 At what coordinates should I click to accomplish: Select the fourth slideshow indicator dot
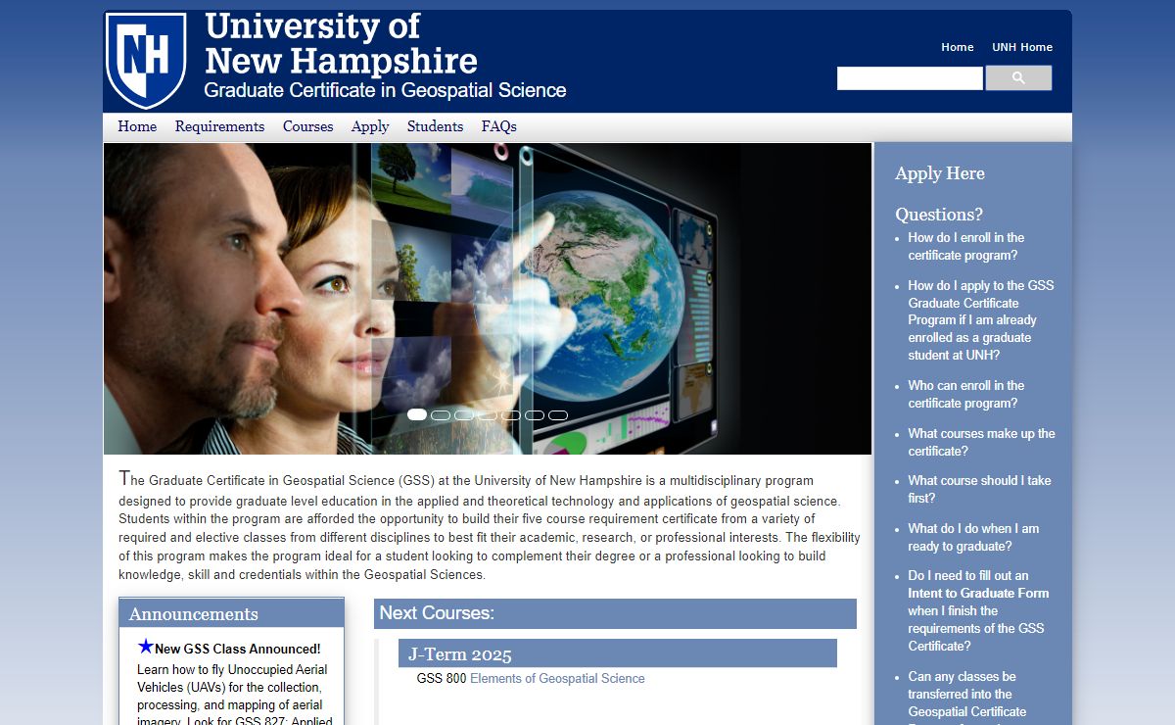(x=488, y=415)
